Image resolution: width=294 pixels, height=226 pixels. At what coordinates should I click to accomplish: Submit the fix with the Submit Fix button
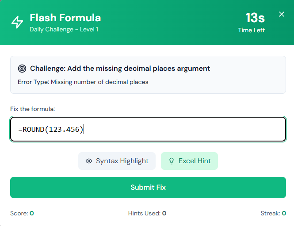coord(148,188)
